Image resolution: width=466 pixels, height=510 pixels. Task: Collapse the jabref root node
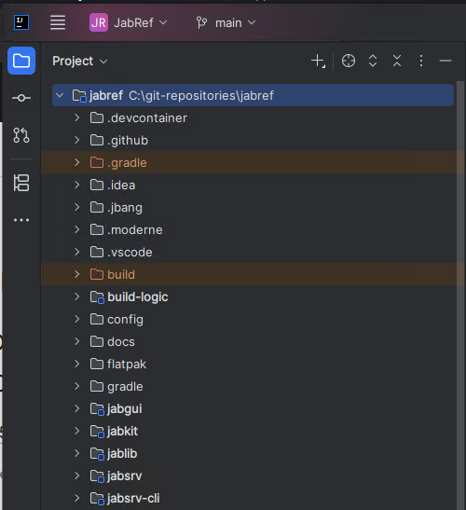click(x=60, y=95)
